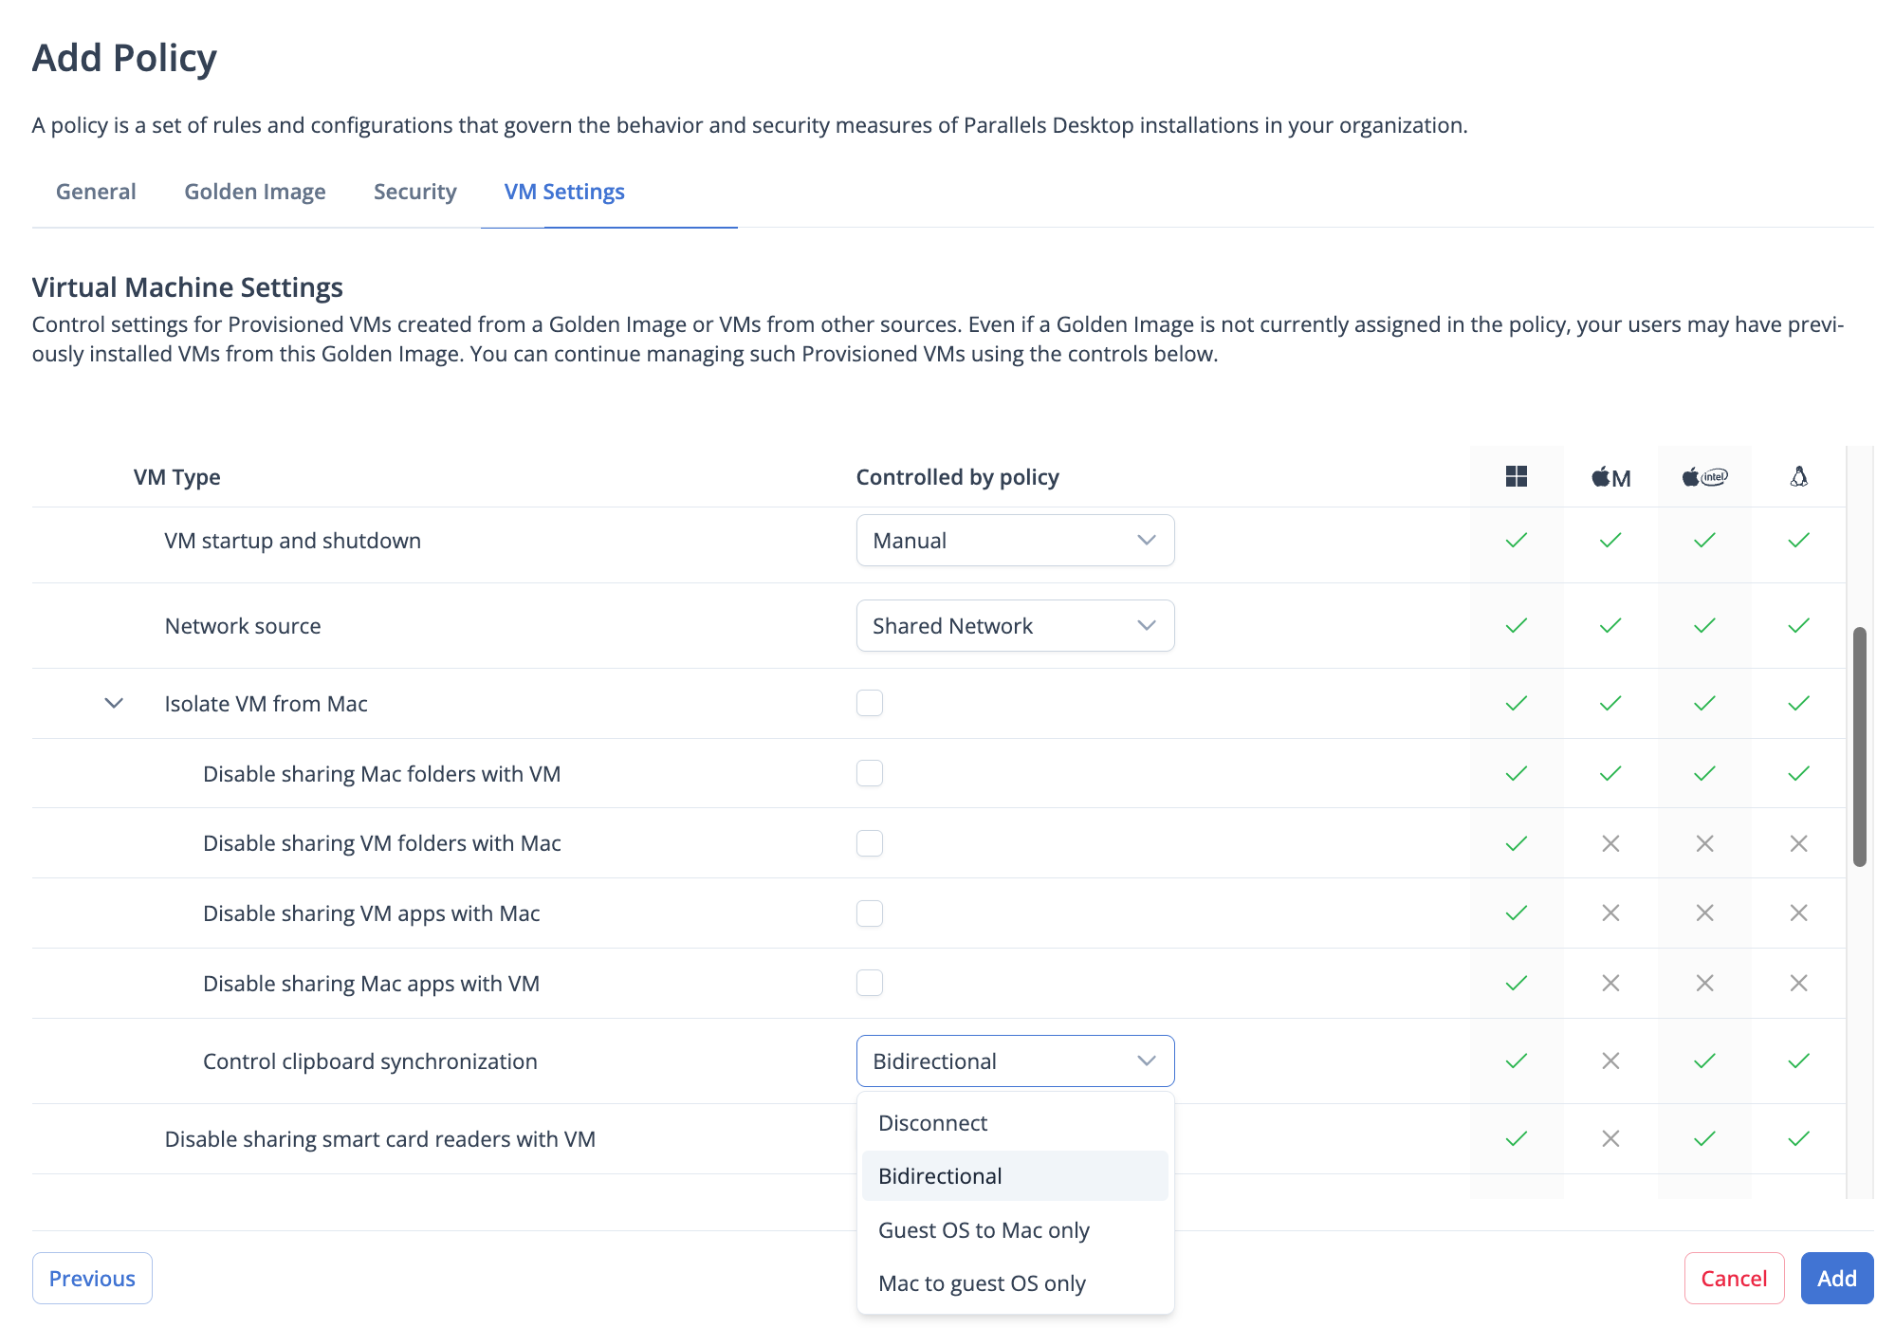Enable the Isolate VM from Mac checkbox
Image resolution: width=1895 pixels, height=1328 pixels.
tap(870, 703)
